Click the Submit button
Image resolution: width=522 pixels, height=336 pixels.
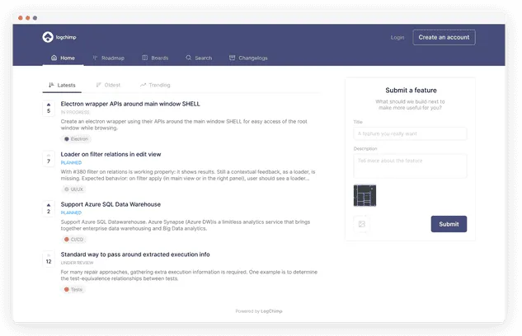point(449,224)
